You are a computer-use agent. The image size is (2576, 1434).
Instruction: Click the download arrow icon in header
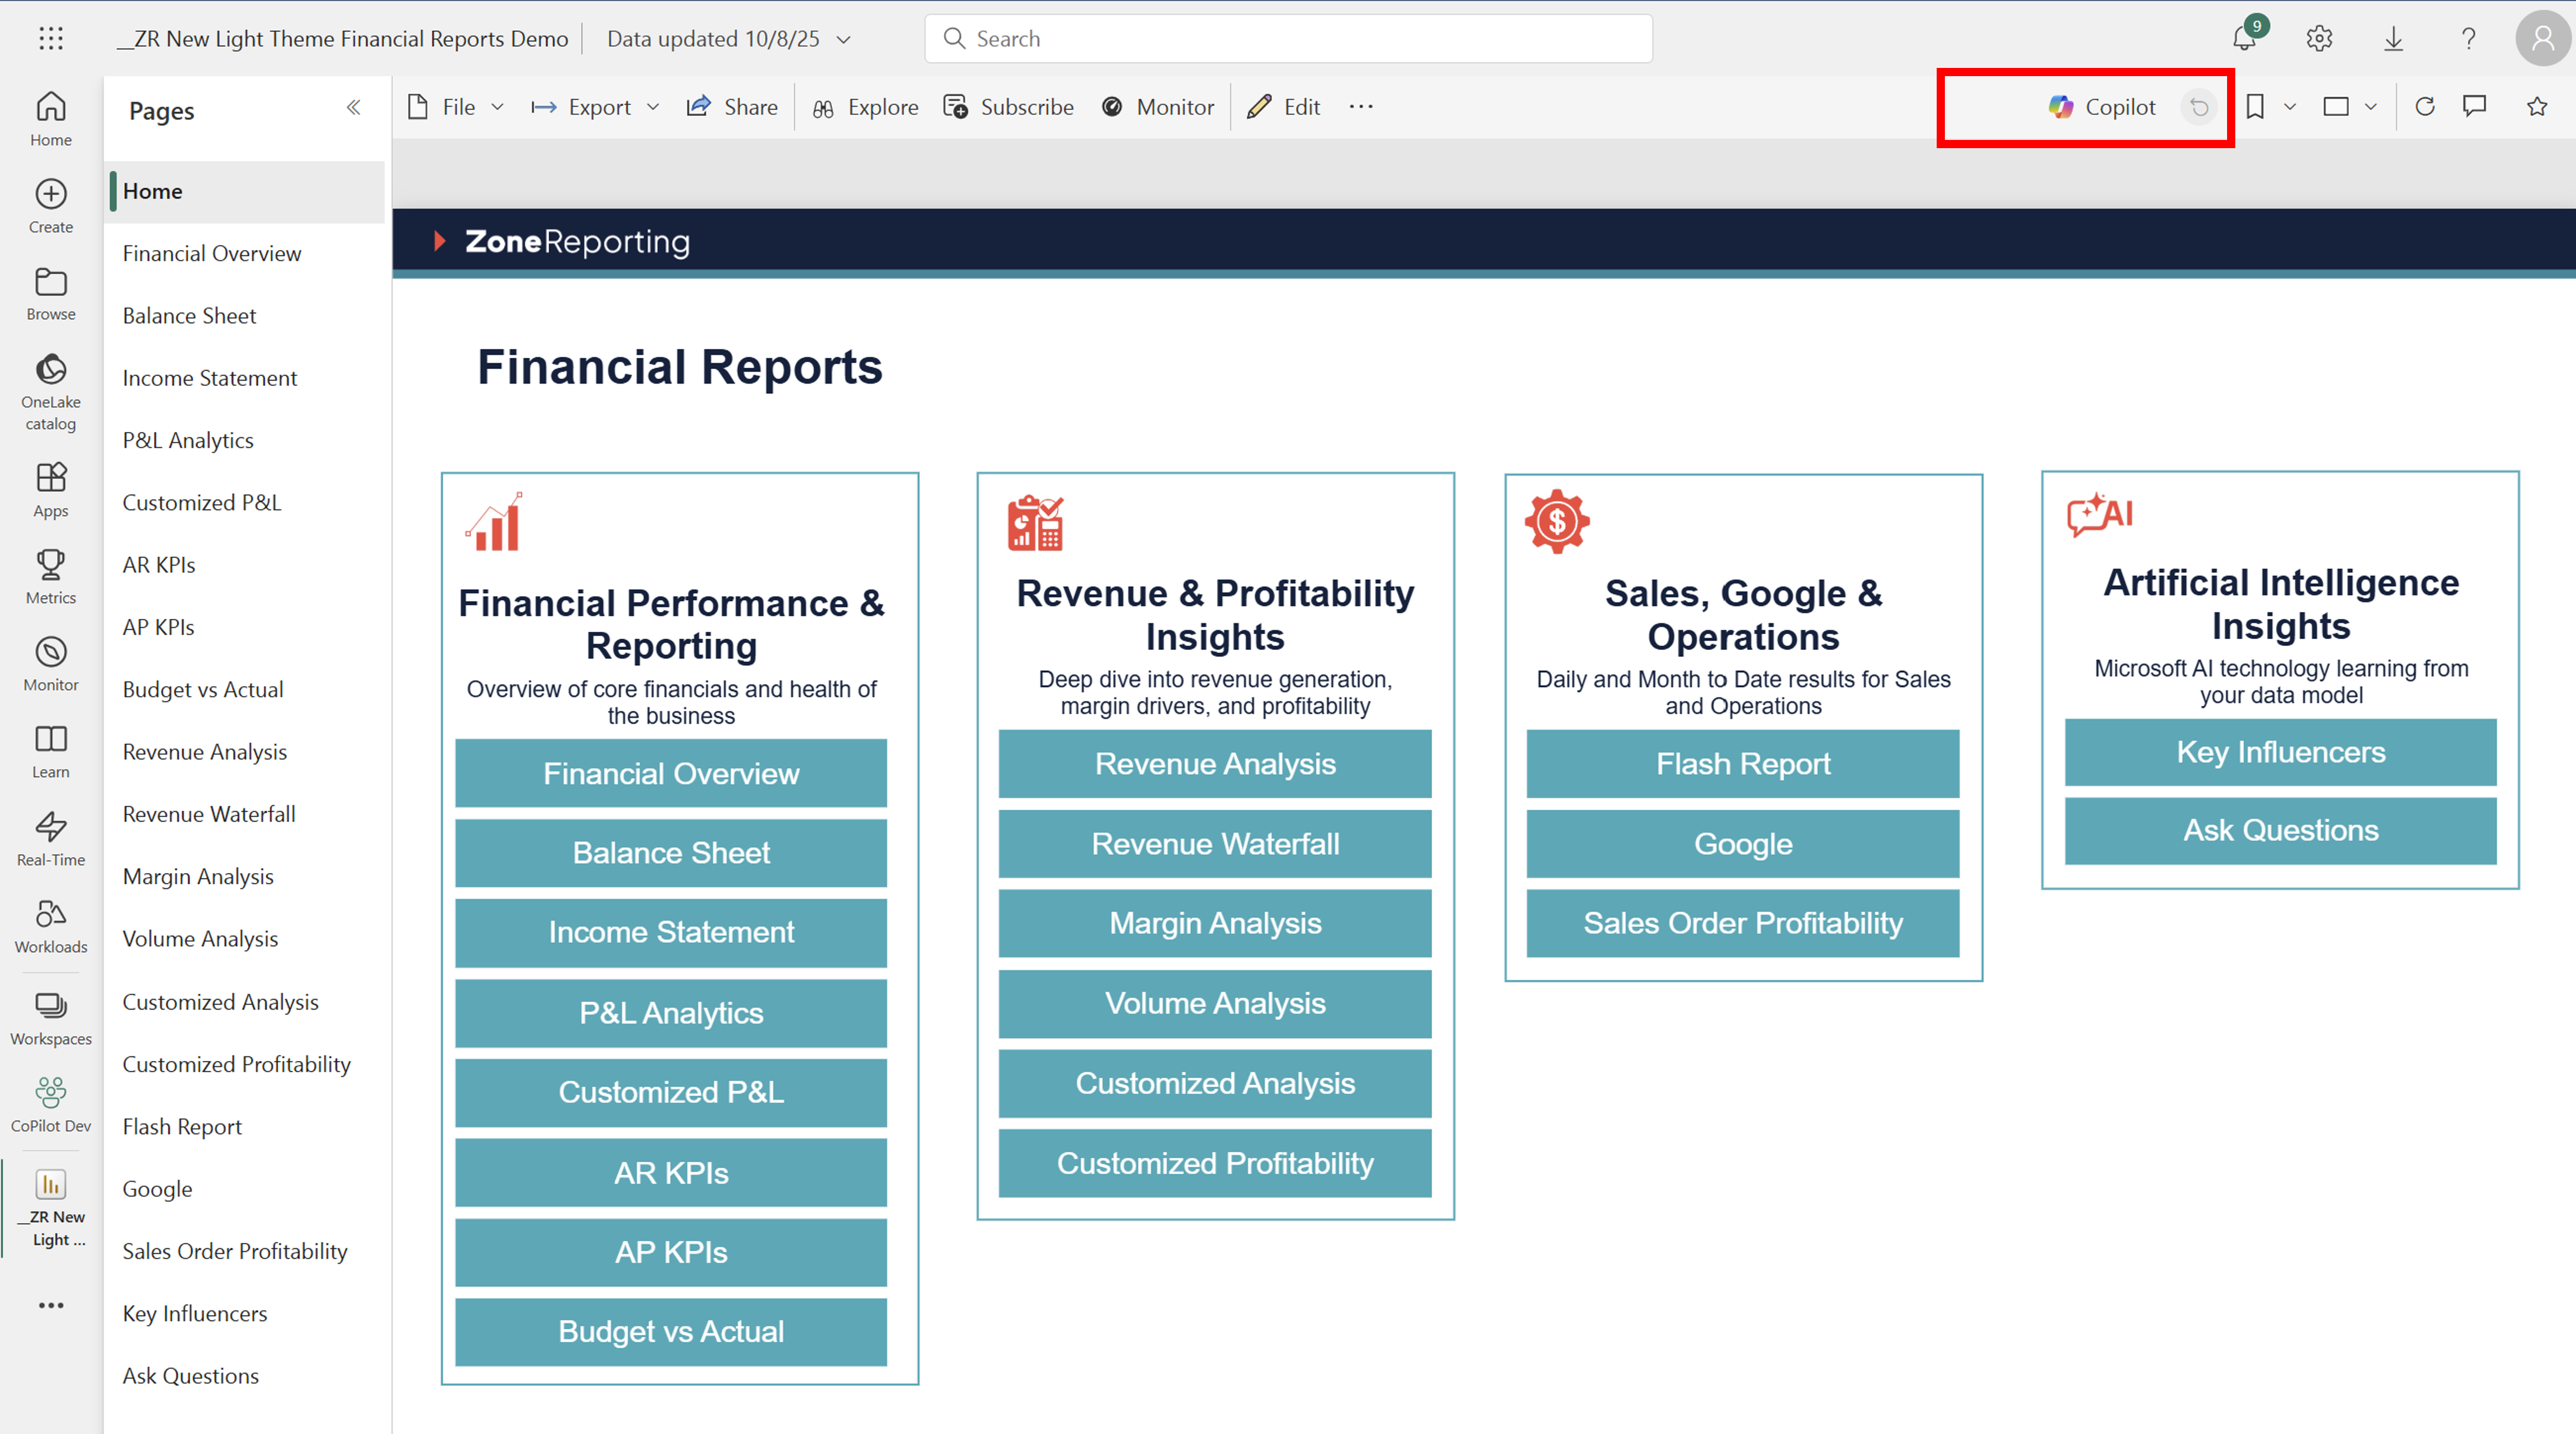click(2393, 38)
